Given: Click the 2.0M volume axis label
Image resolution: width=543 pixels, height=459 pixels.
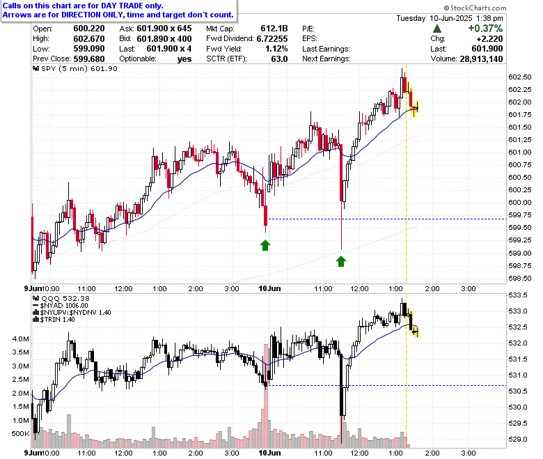Looking at the screenshot, I should (20, 394).
